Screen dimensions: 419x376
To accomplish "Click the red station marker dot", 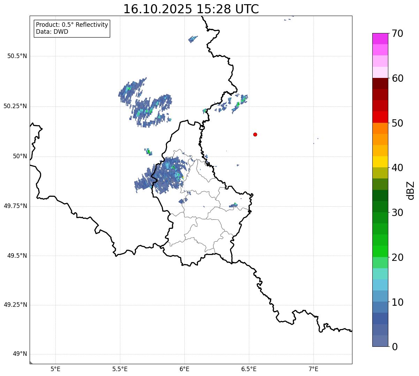I will [x=255, y=134].
